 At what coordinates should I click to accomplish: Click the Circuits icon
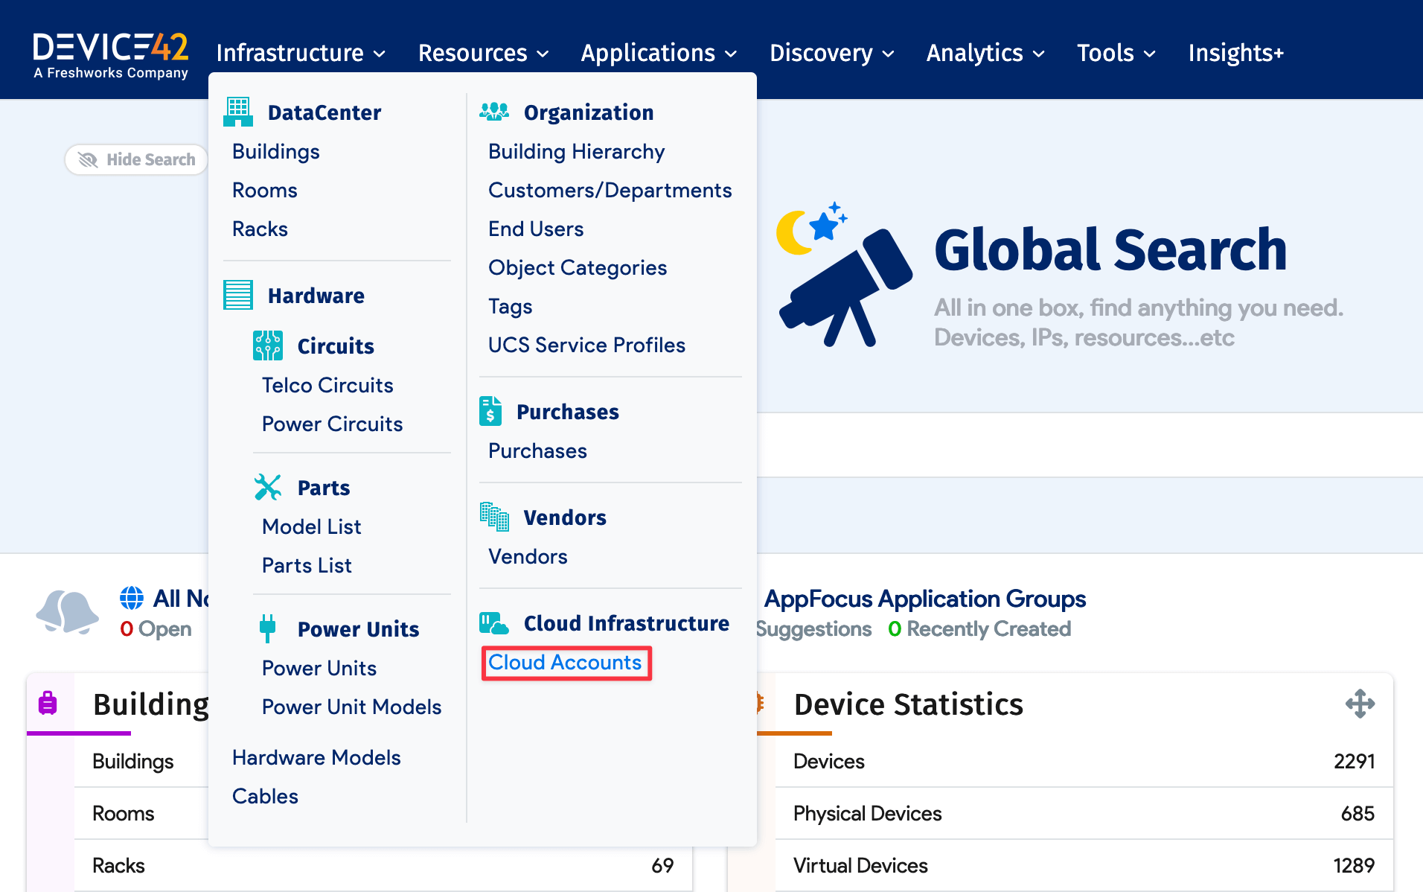click(268, 344)
